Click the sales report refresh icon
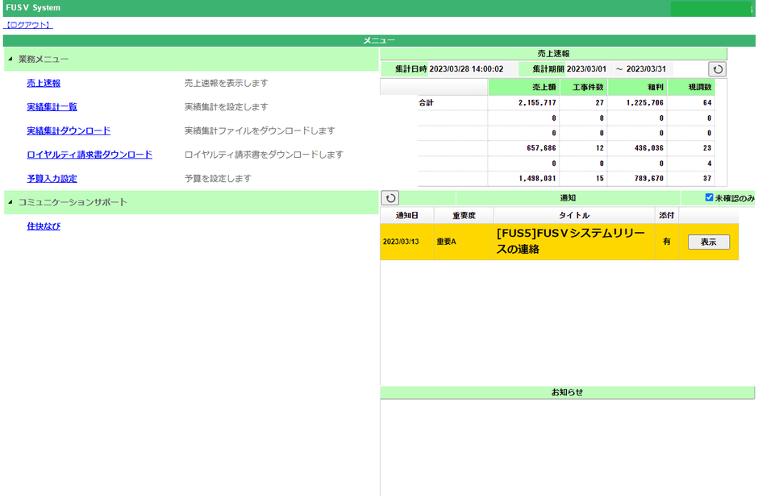 click(717, 69)
